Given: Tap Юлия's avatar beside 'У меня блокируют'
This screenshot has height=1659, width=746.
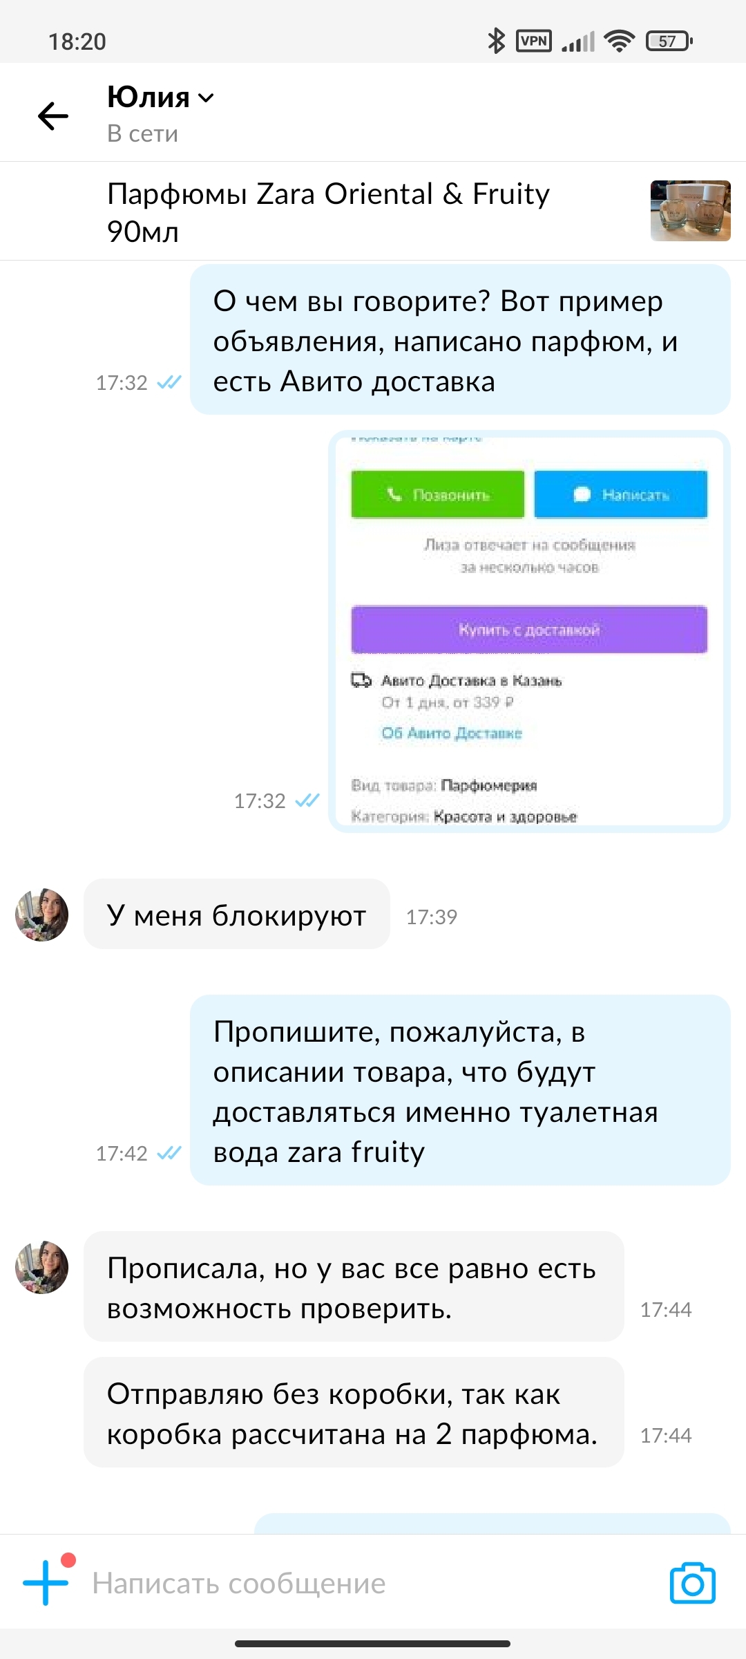Looking at the screenshot, I should pyautogui.click(x=42, y=915).
